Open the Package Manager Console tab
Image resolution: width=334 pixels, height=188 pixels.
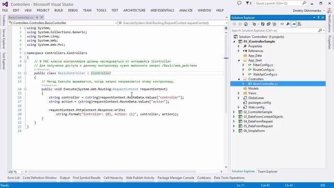coord(176,178)
